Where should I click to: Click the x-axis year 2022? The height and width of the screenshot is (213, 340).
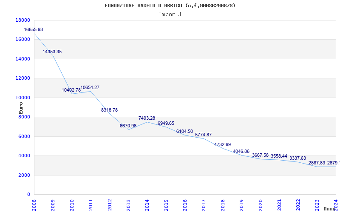coord(298,205)
